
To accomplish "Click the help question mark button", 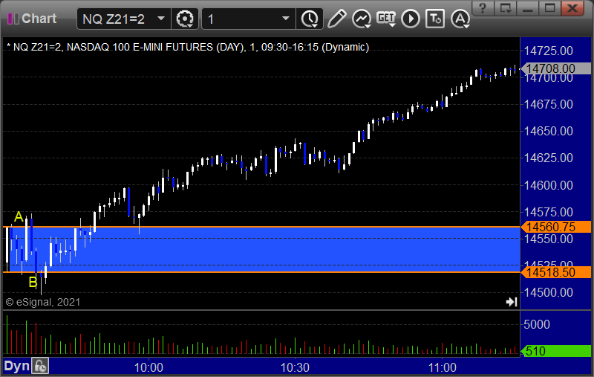I will [483, 8].
